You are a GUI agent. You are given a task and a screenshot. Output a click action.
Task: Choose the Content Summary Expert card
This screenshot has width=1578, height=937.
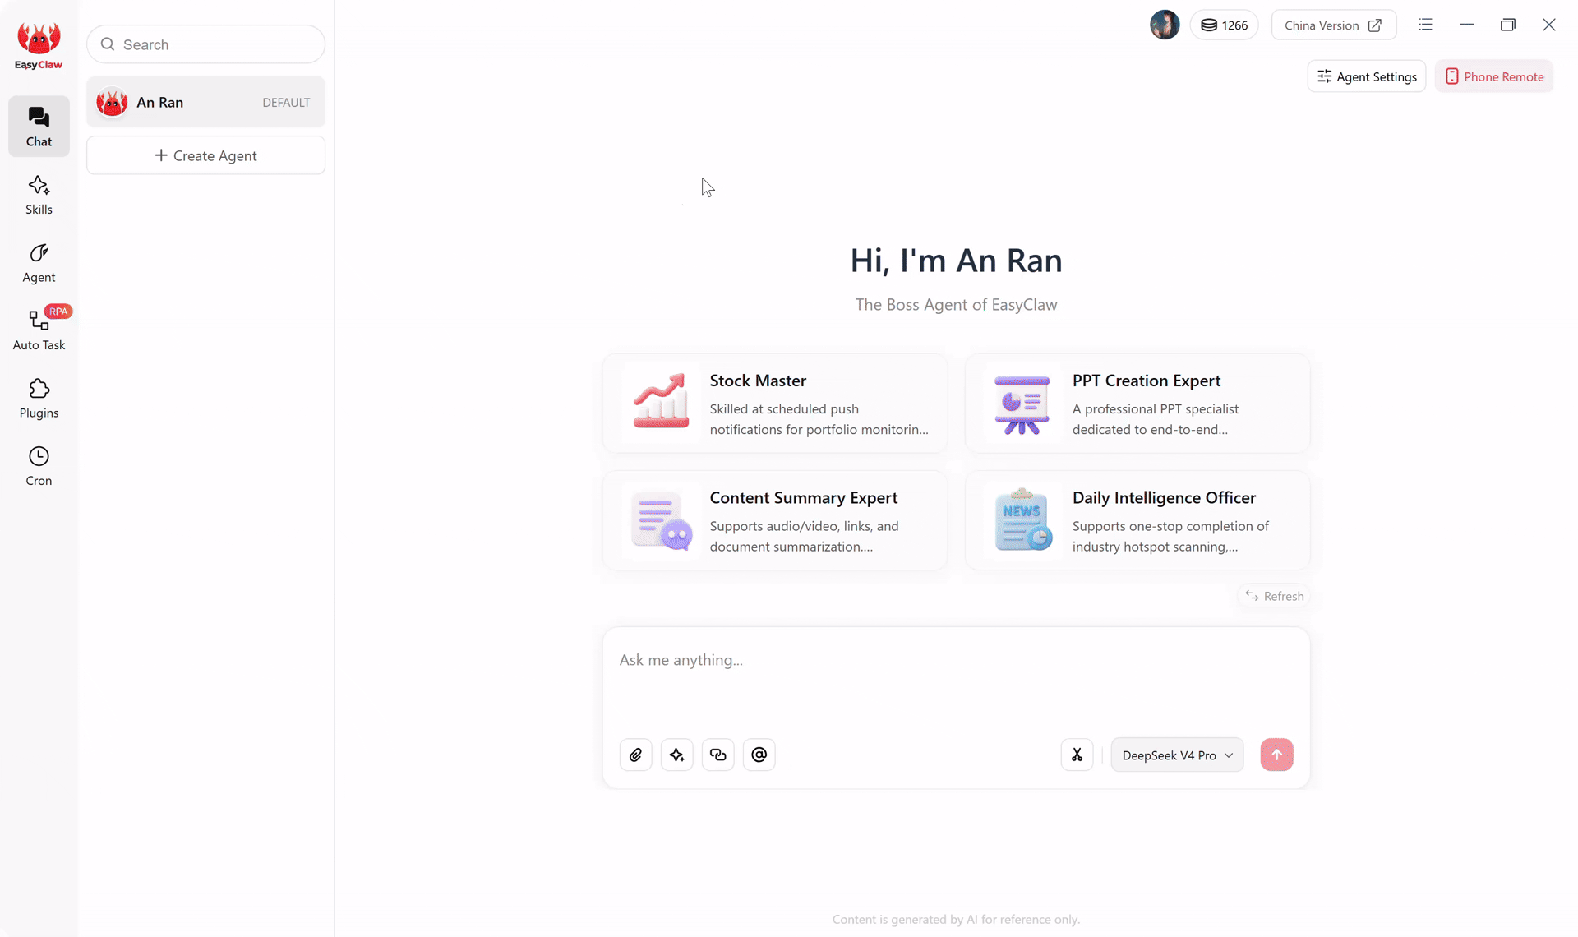coord(775,520)
